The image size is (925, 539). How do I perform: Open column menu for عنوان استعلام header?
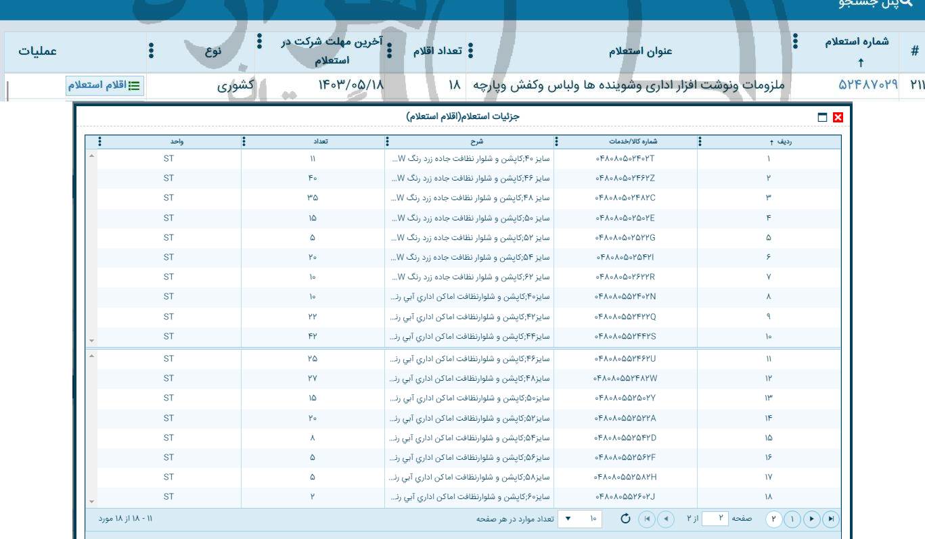471,51
